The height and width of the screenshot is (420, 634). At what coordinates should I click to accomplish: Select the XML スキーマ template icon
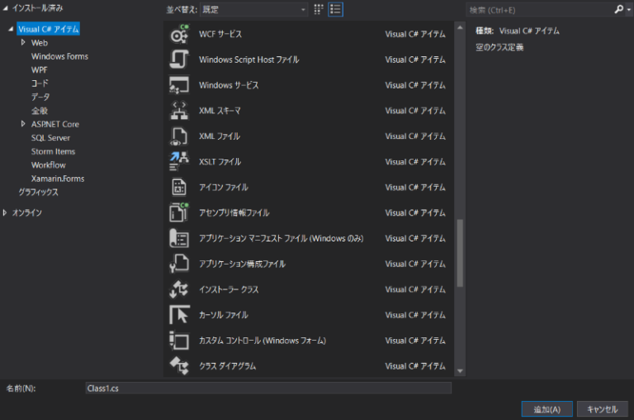[x=179, y=111]
